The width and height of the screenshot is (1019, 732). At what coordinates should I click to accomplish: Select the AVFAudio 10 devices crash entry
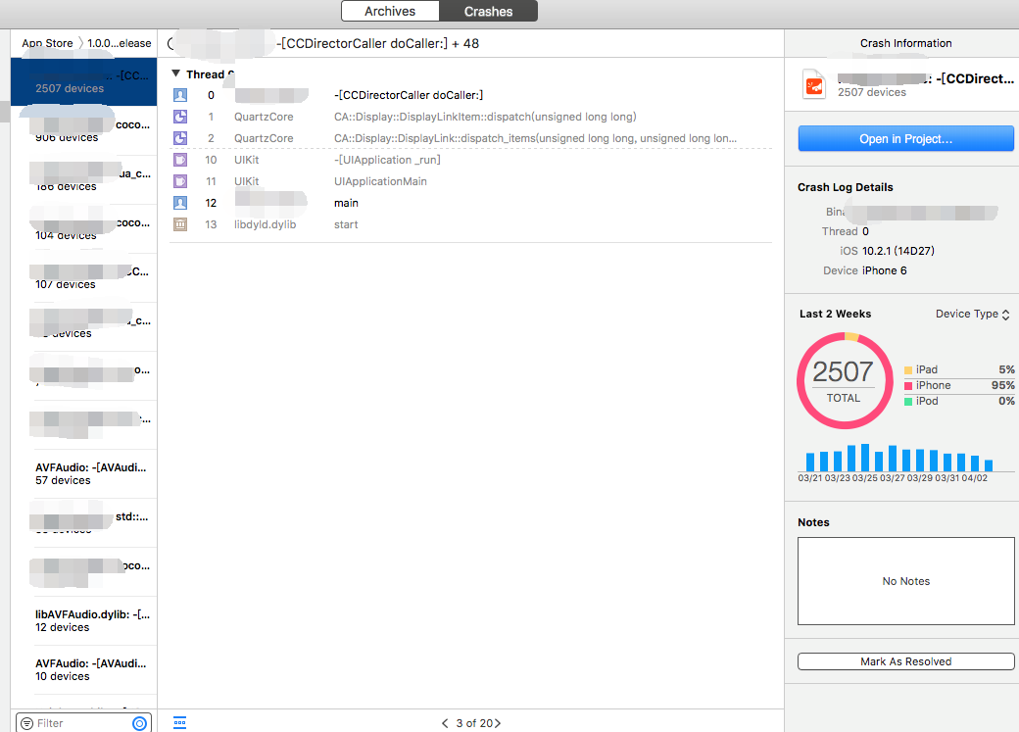coord(84,669)
